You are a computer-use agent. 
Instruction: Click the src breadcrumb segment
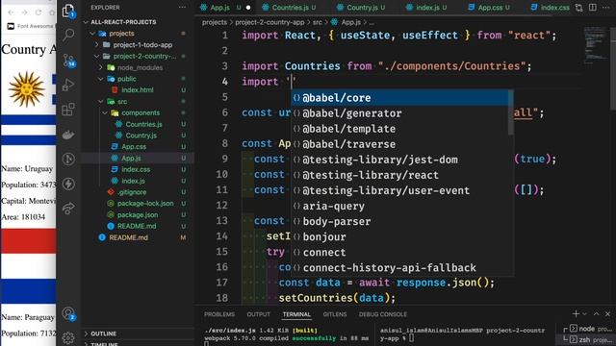click(318, 22)
